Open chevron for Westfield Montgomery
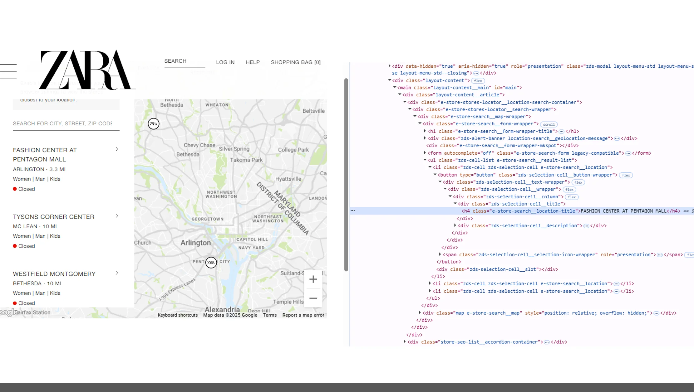 click(x=117, y=273)
